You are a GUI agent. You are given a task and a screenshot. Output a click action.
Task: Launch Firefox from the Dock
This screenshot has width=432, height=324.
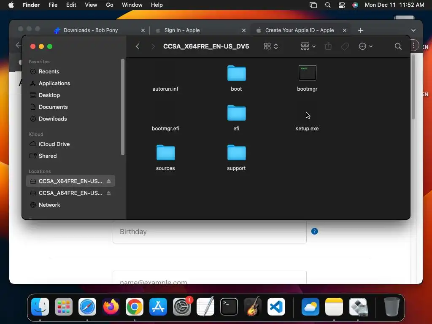[x=111, y=307]
